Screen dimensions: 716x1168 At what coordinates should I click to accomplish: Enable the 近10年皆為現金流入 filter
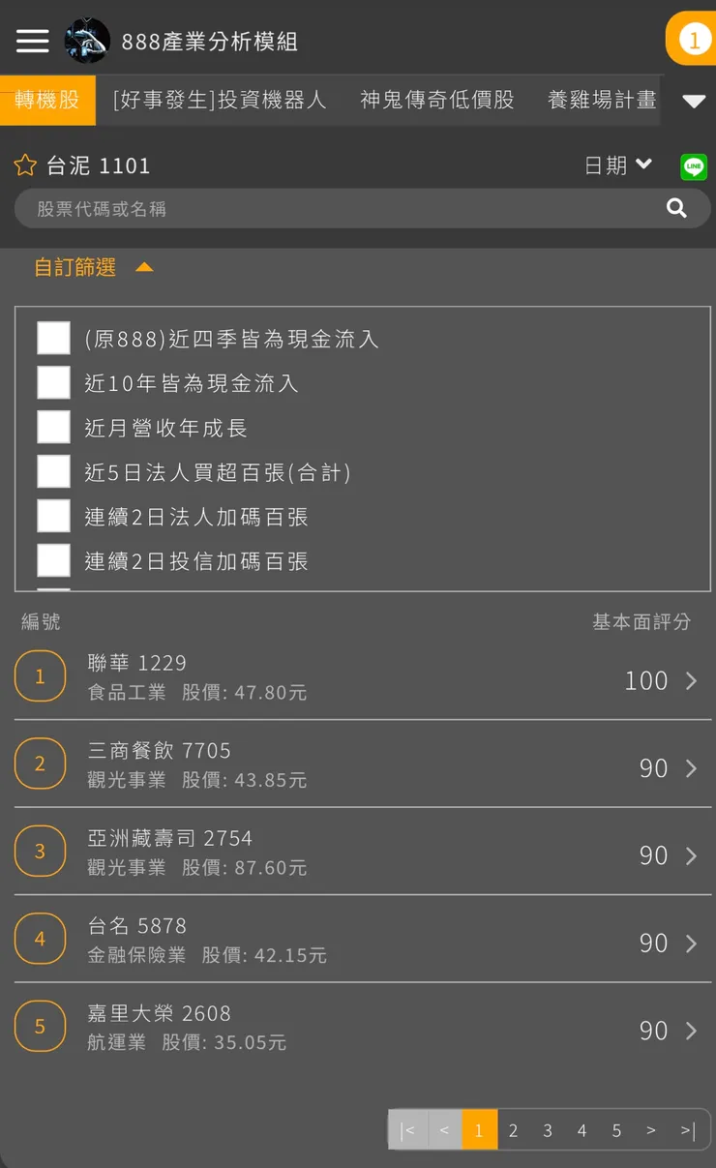click(x=53, y=381)
